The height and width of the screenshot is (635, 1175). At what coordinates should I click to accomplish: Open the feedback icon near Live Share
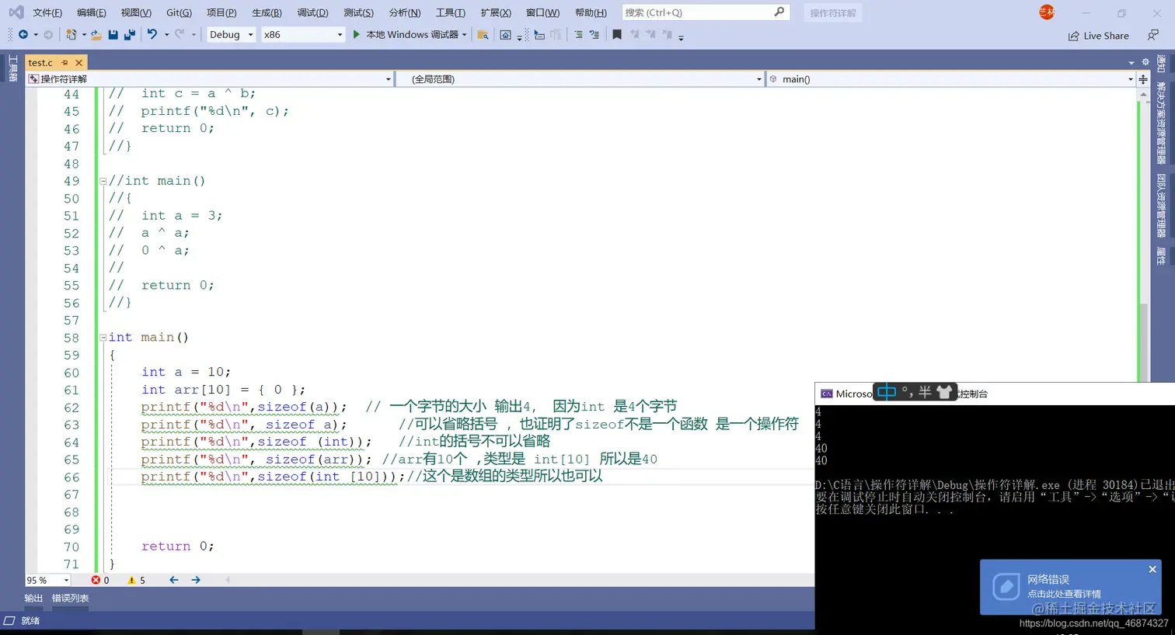click(x=1153, y=35)
